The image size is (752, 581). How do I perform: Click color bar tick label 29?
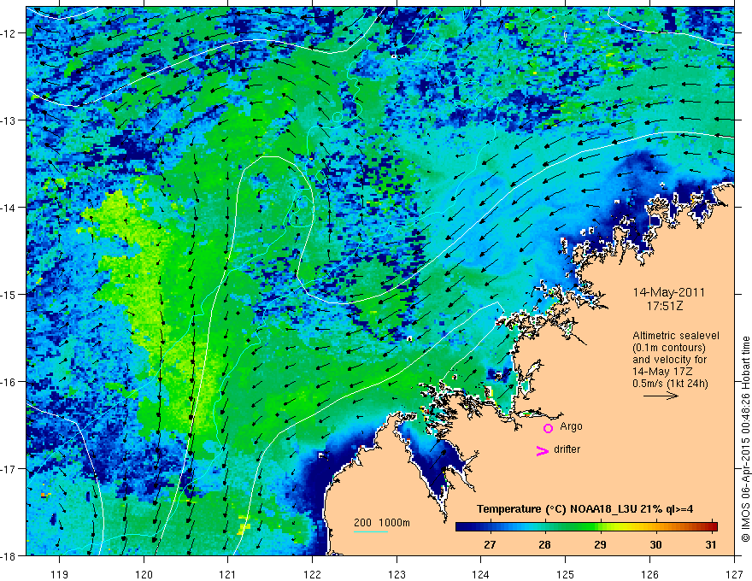tap(600, 544)
